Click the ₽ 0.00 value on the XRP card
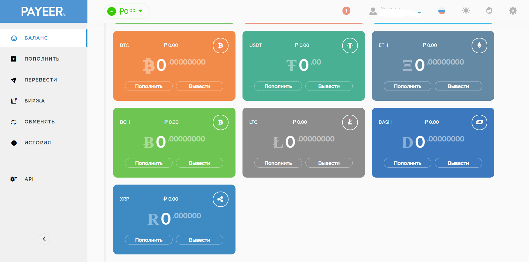 (171, 199)
